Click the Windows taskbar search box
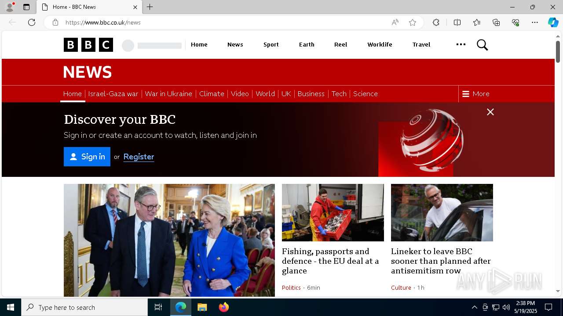Screen dimensions: 563x316 (84, 307)
